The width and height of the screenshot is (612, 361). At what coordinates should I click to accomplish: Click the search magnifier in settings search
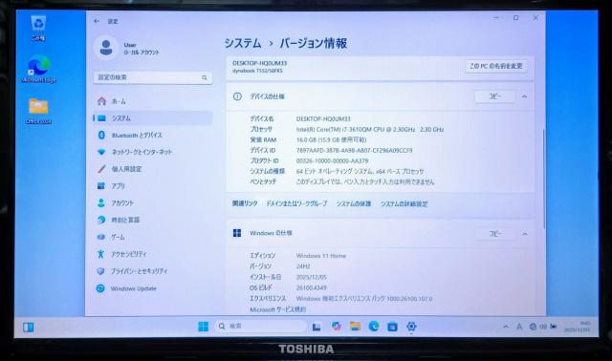click(204, 77)
